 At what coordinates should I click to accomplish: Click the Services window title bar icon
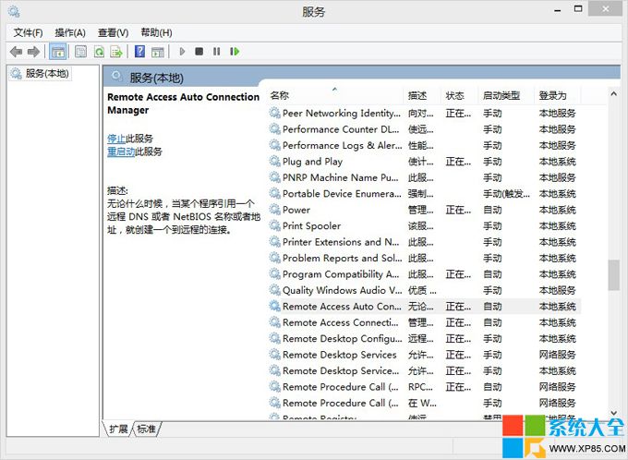14,11
